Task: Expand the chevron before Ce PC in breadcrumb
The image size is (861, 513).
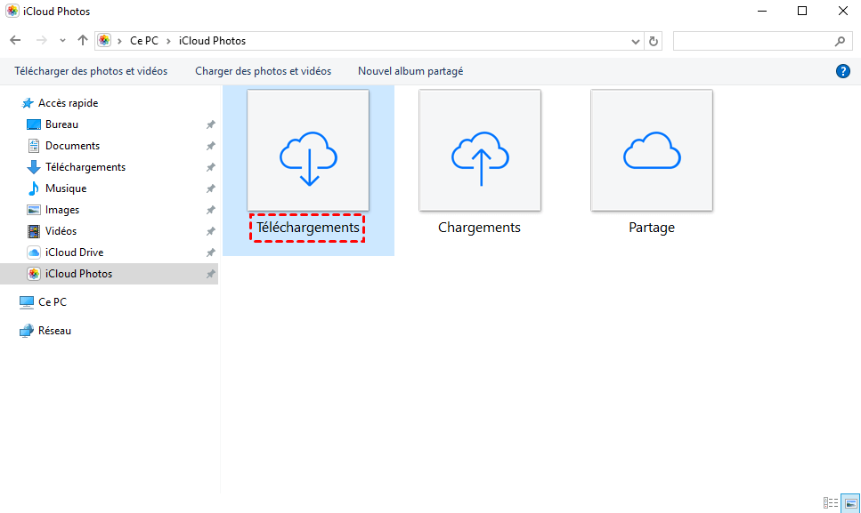Action: pyautogui.click(x=119, y=41)
